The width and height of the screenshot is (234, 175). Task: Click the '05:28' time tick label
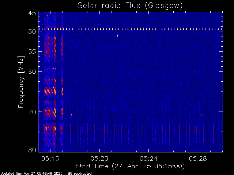(x=198, y=159)
